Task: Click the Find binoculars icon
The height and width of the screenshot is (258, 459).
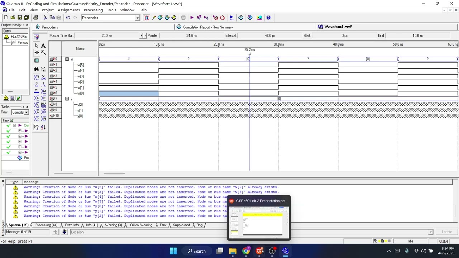Action: 36,69
